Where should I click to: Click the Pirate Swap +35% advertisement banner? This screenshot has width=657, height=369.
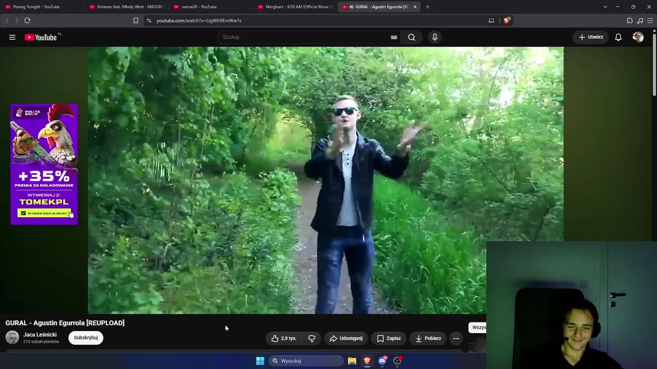pos(44,164)
